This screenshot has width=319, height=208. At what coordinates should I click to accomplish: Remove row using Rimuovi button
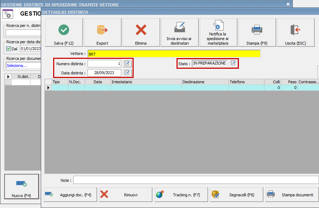point(125,195)
